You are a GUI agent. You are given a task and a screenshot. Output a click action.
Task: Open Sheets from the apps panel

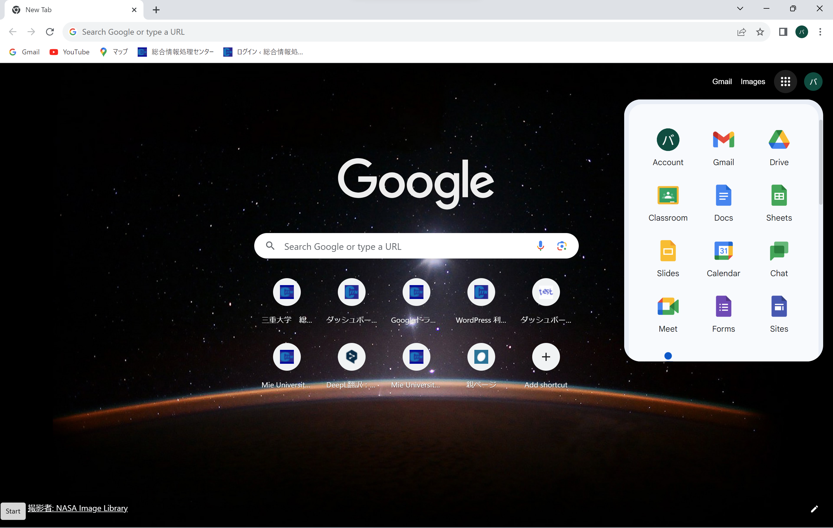779,203
